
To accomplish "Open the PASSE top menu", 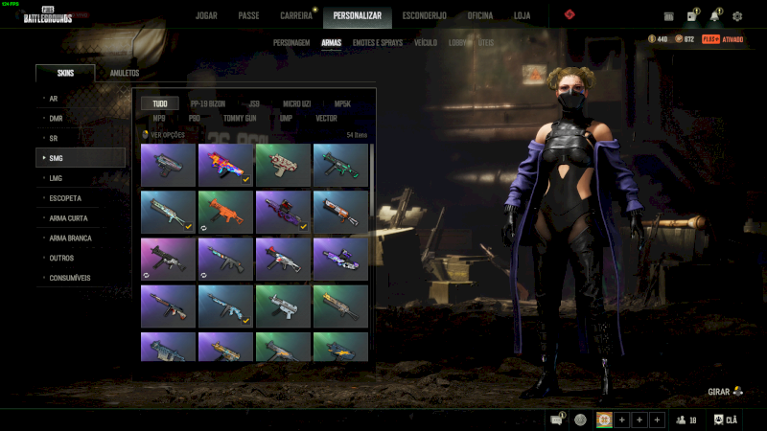I will (248, 15).
